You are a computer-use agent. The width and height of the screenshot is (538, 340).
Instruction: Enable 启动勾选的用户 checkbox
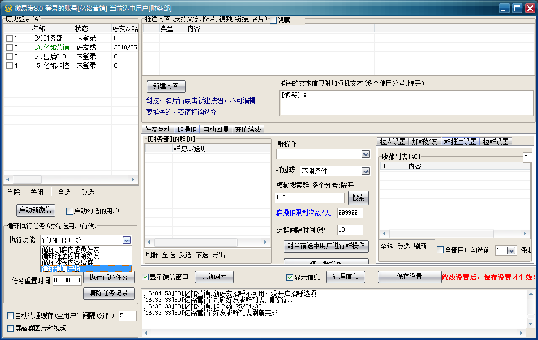[69, 211]
